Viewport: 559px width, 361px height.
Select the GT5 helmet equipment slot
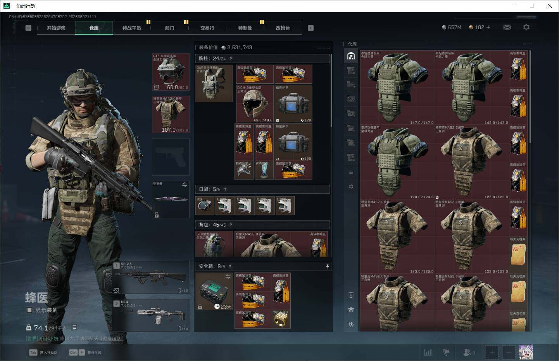click(x=171, y=72)
